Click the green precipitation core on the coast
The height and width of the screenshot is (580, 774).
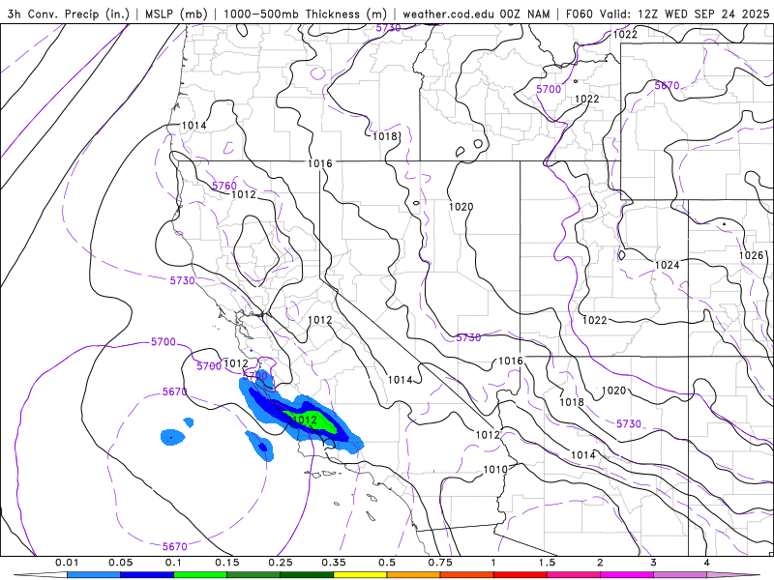(x=318, y=421)
